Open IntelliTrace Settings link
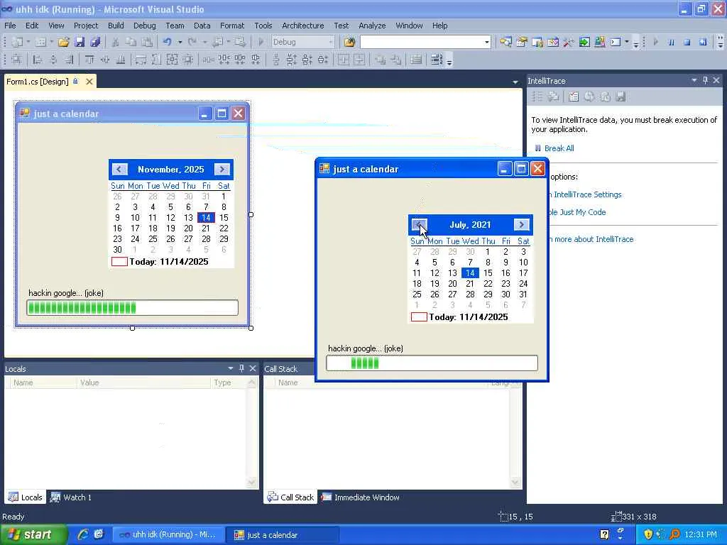 pos(587,194)
